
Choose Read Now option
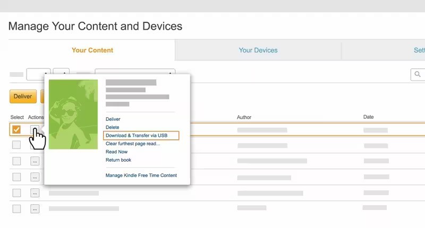coord(116,152)
